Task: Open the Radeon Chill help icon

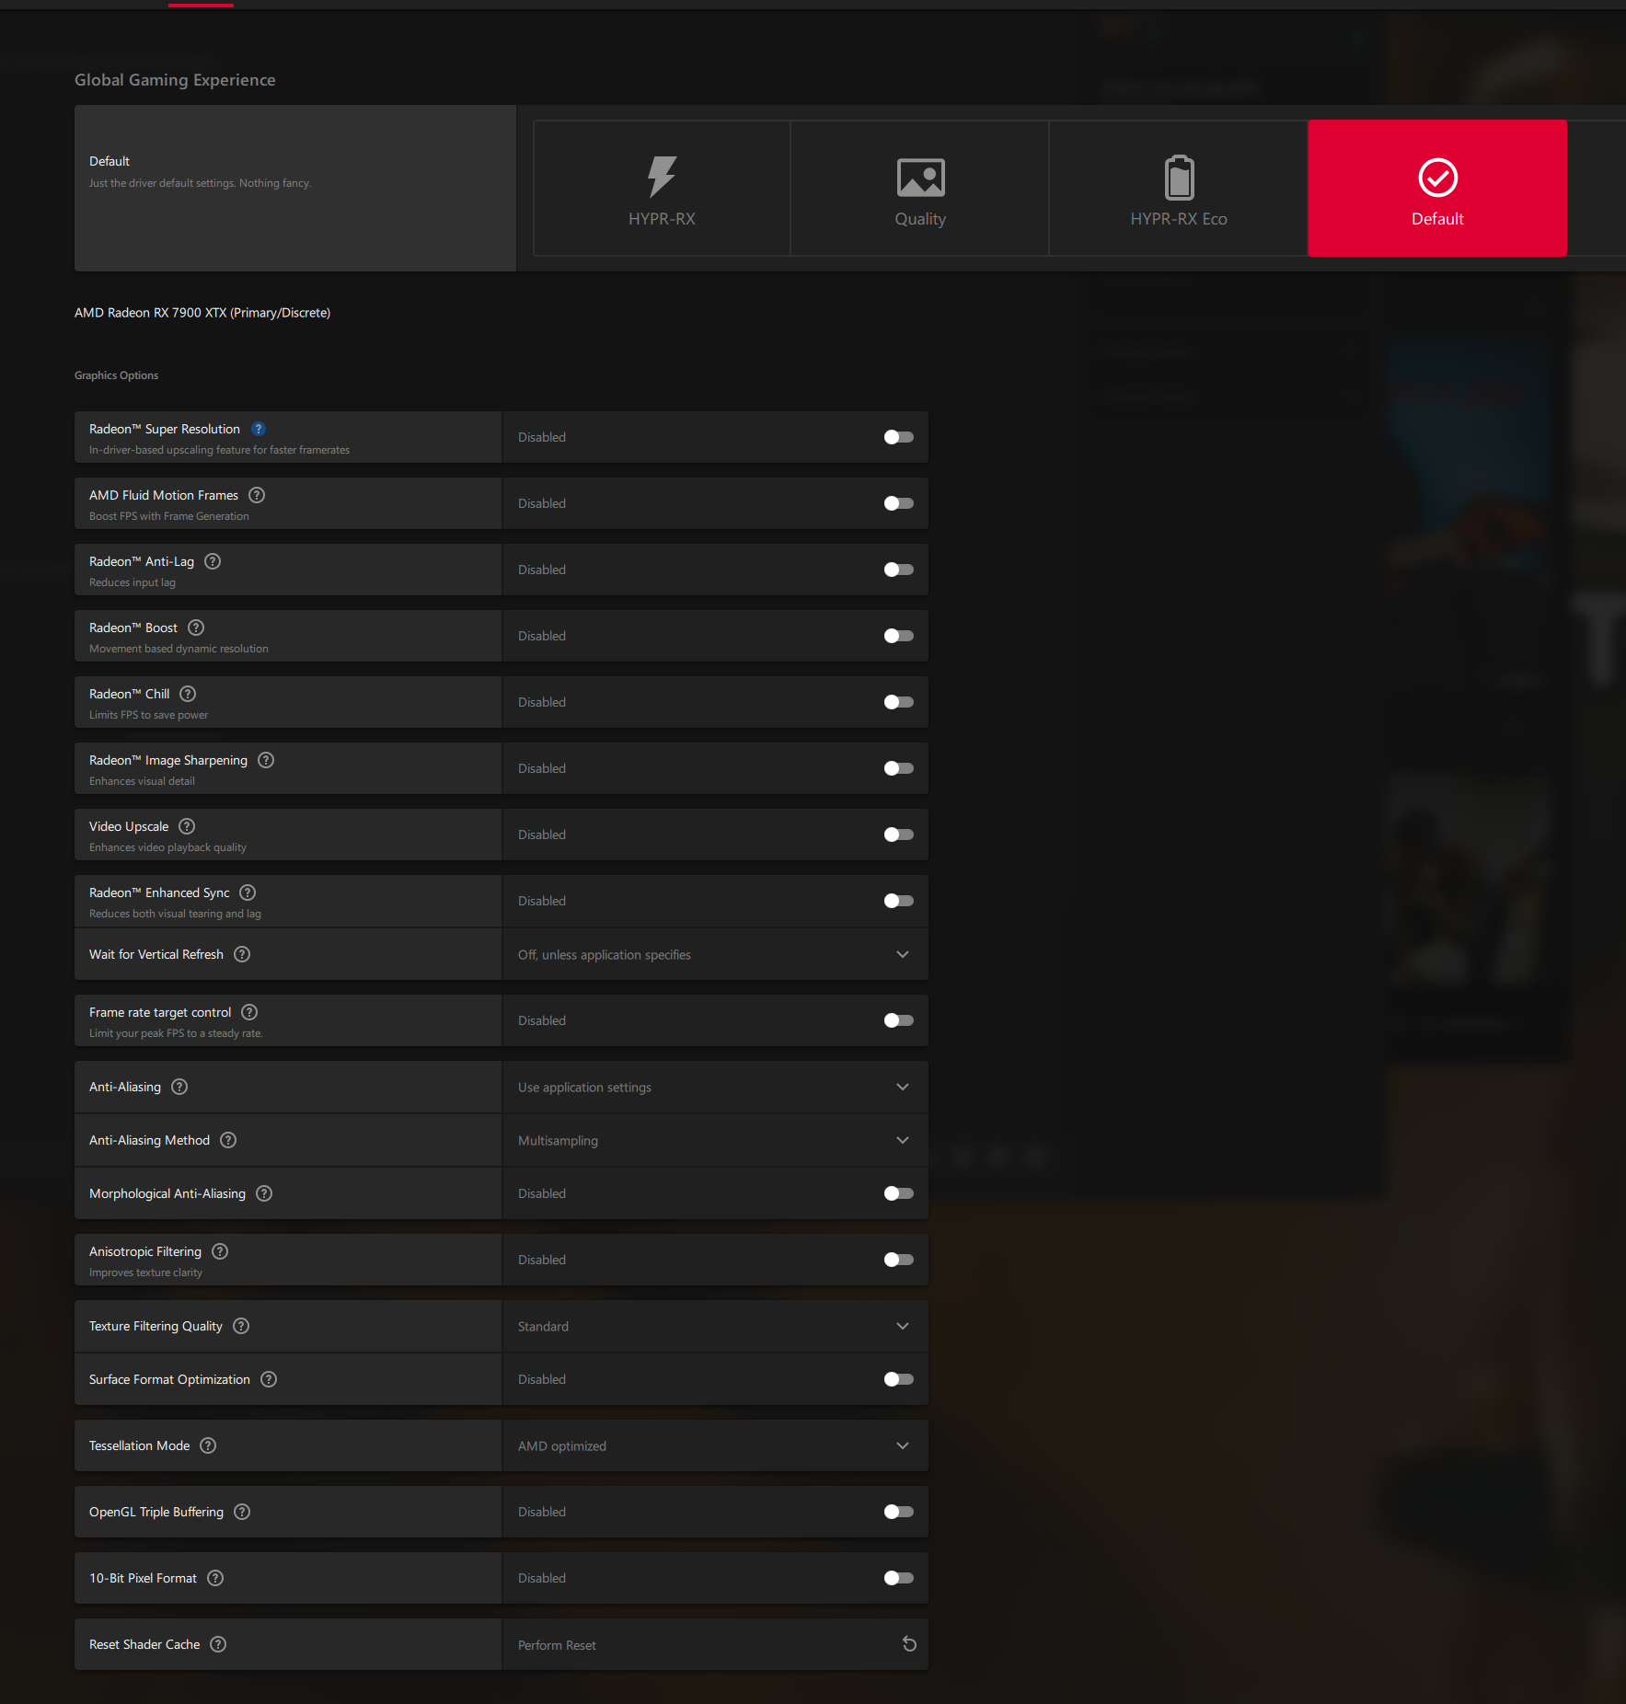Action: pyautogui.click(x=188, y=694)
